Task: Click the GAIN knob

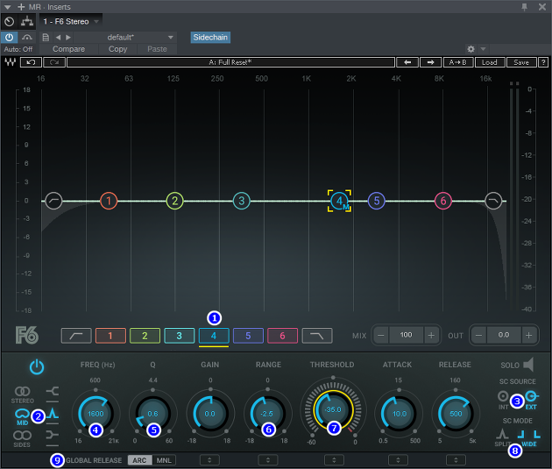Action: [x=210, y=414]
